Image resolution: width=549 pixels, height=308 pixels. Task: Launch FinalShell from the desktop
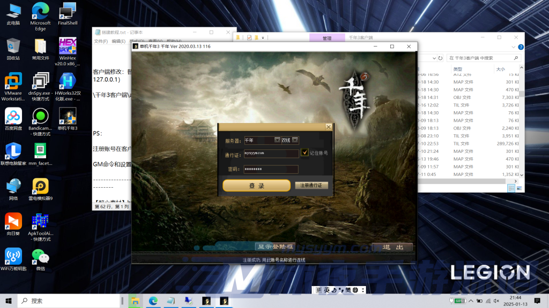(66, 11)
